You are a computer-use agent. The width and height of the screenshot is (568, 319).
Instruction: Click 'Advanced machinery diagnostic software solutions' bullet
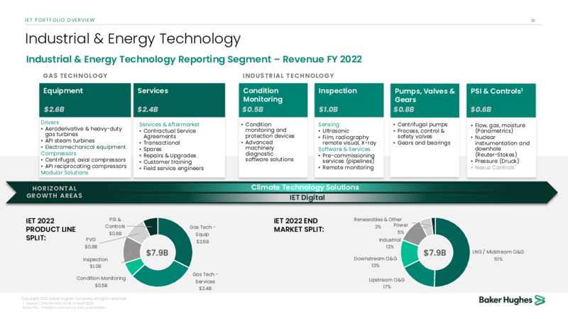(268, 151)
